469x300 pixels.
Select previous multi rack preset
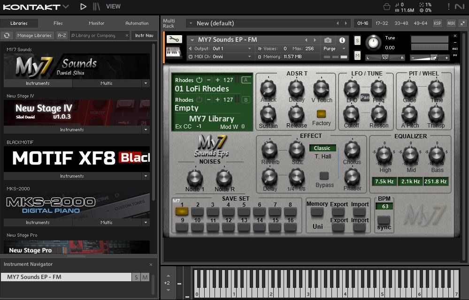338,23
